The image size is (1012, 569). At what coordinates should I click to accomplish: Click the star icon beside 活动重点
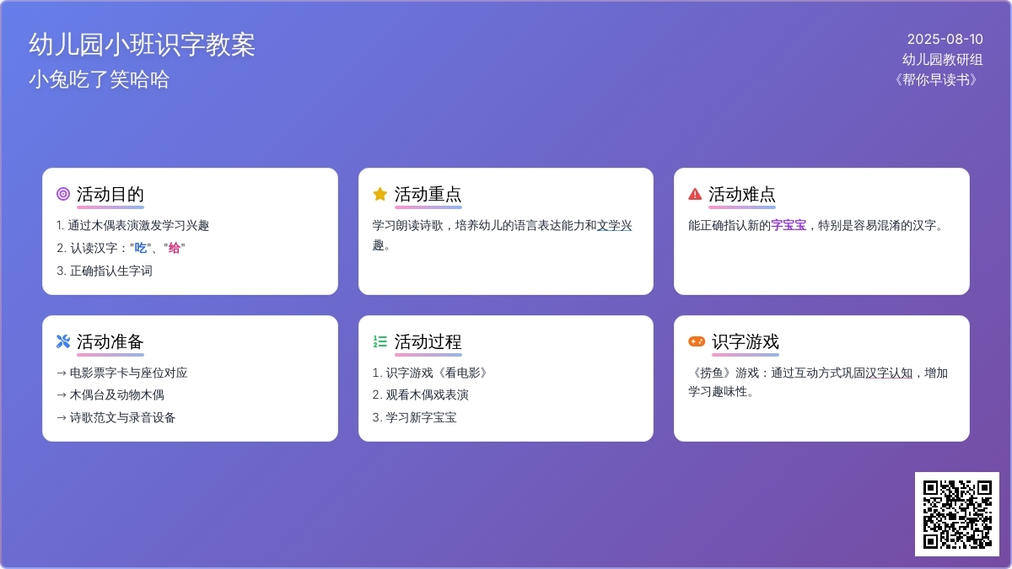(379, 194)
